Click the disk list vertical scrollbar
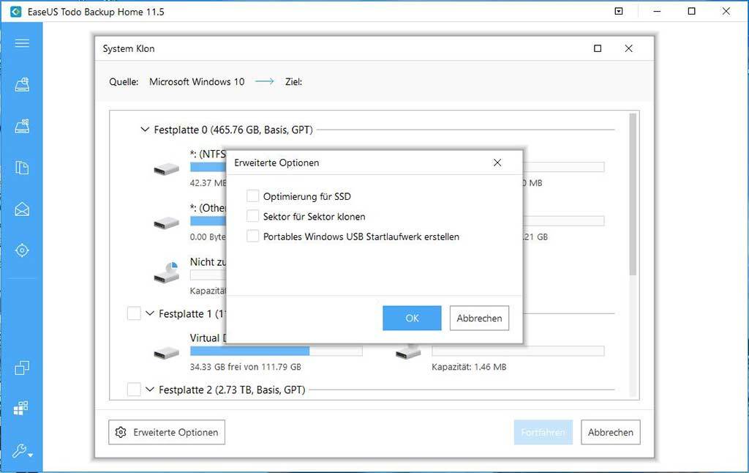Image resolution: width=749 pixels, height=473 pixels. coord(633,195)
